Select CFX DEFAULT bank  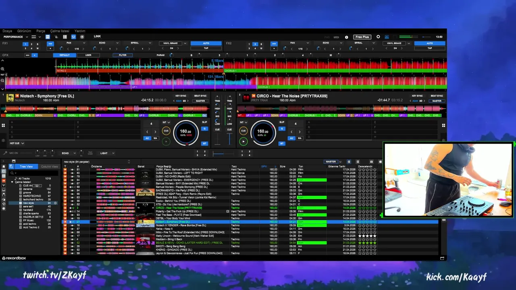64,55
